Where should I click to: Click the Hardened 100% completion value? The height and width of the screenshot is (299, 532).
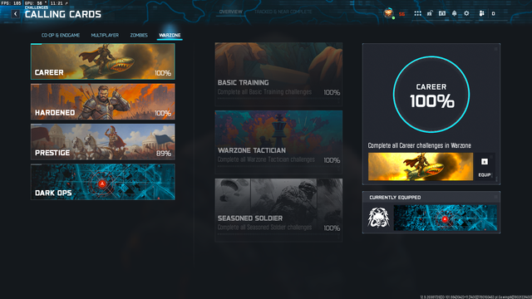point(163,113)
